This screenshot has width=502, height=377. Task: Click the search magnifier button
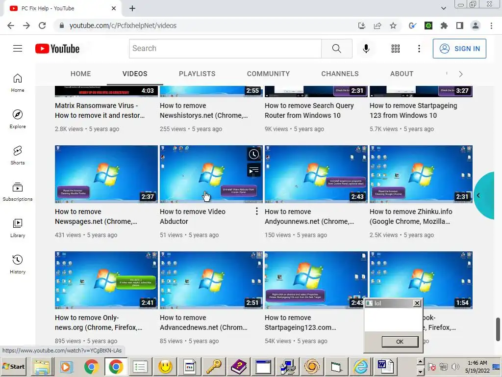tap(336, 49)
